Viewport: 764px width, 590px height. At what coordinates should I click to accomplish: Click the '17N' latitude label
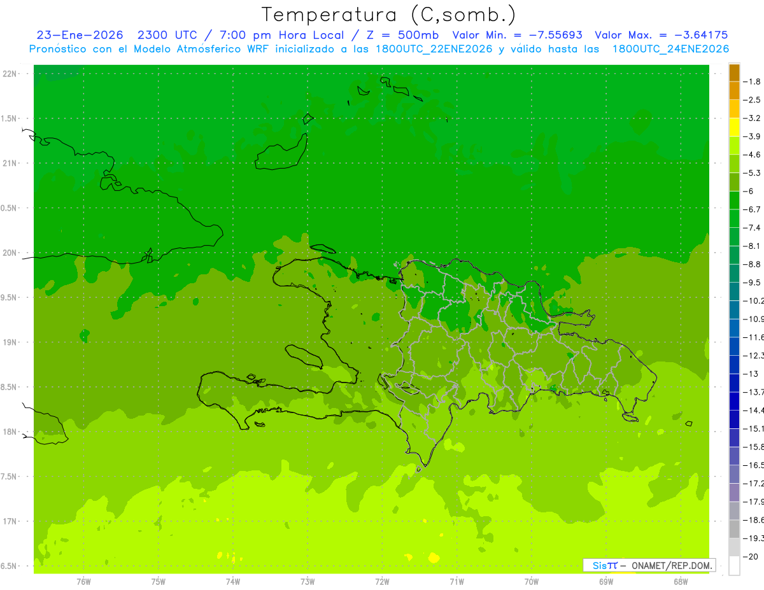pyautogui.click(x=9, y=521)
